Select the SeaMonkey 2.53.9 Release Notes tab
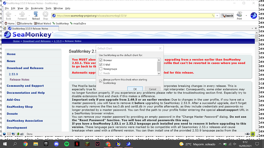The height and width of the screenshot is (148, 264). point(33,28)
